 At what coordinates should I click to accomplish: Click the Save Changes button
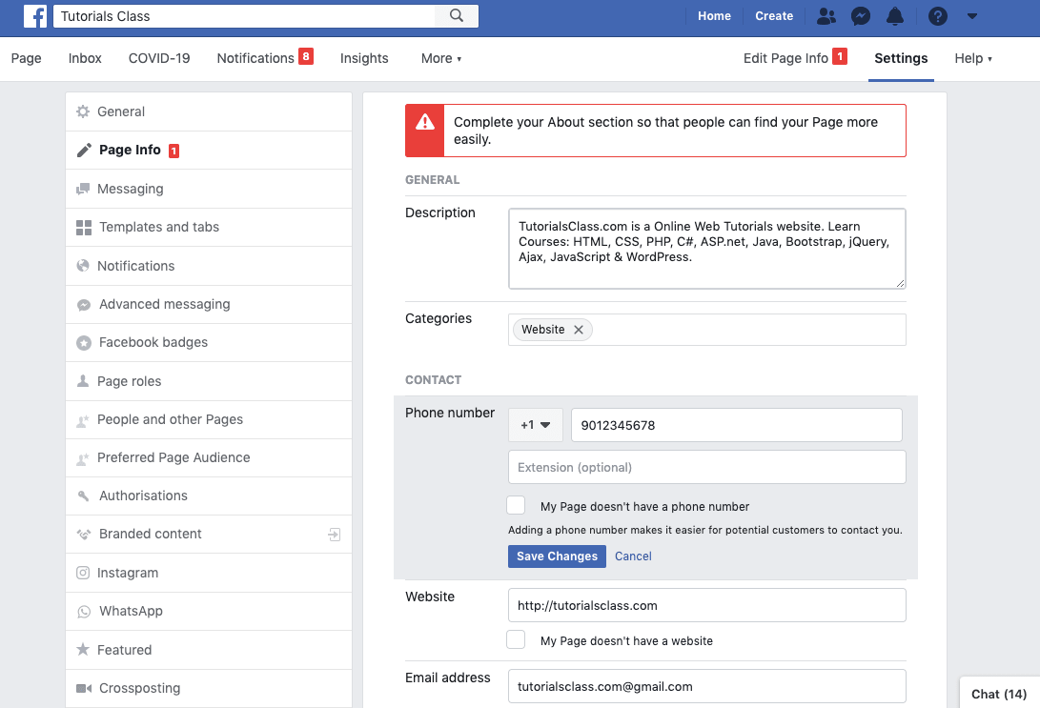[557, 556]
